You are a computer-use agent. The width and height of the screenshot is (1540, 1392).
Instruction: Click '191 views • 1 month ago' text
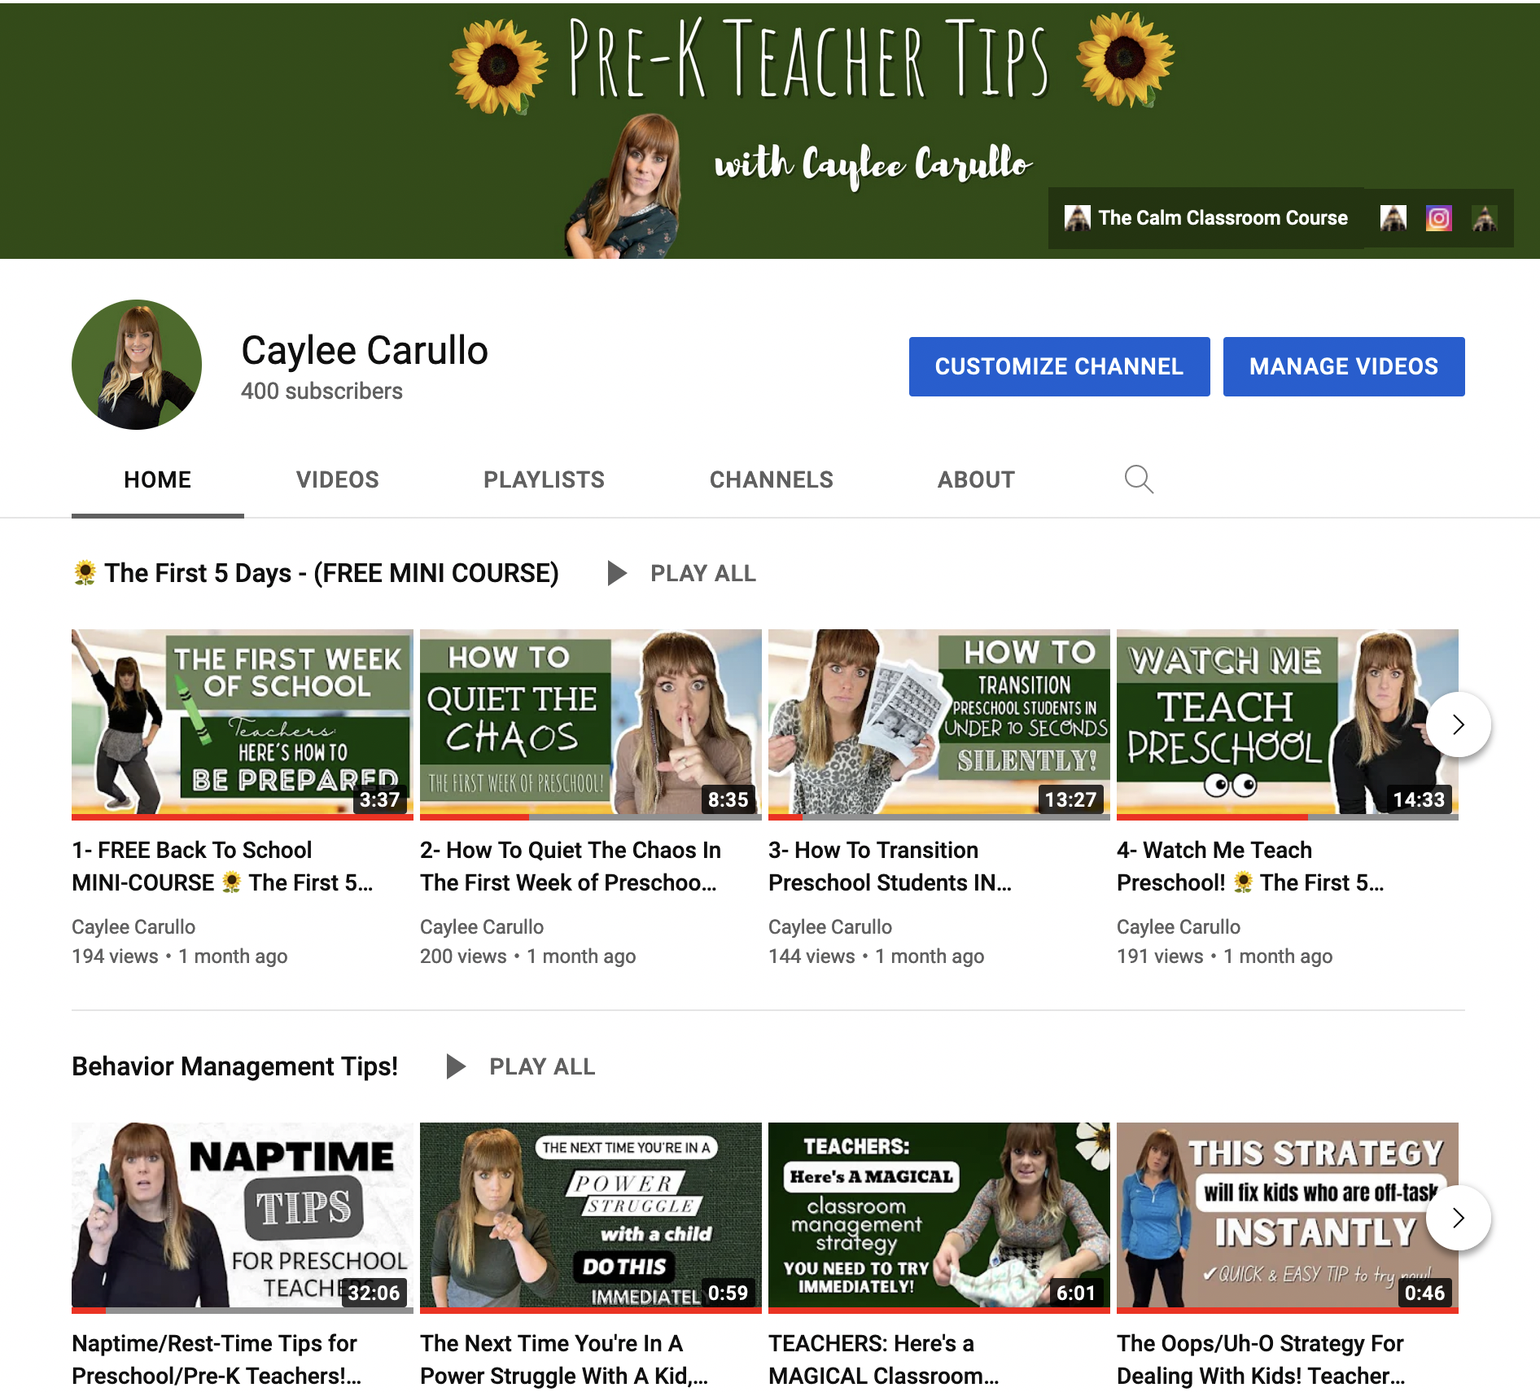tap(1225, 956)
